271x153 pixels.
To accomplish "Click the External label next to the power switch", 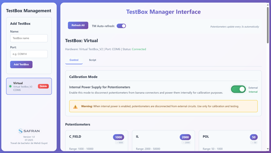I will 253,88.
